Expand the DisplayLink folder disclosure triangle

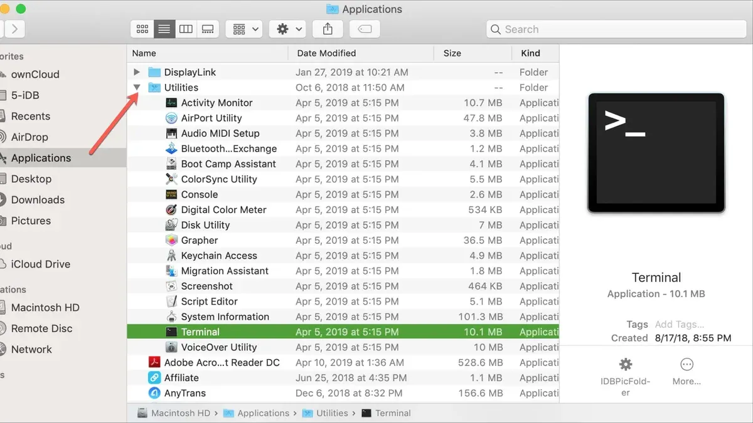pyautogui.click(x=137, y=72)
